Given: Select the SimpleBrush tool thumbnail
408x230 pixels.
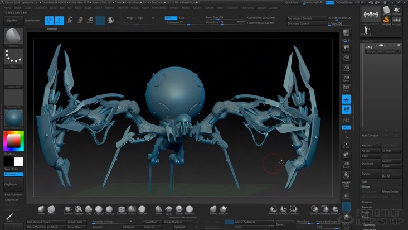Looking at the screenshot, I should click(386, 20).
